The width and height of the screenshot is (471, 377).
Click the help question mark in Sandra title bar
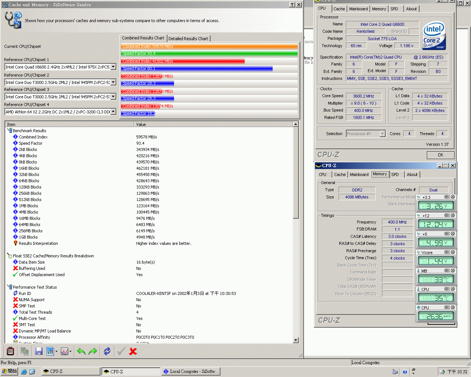click(292, 5)
